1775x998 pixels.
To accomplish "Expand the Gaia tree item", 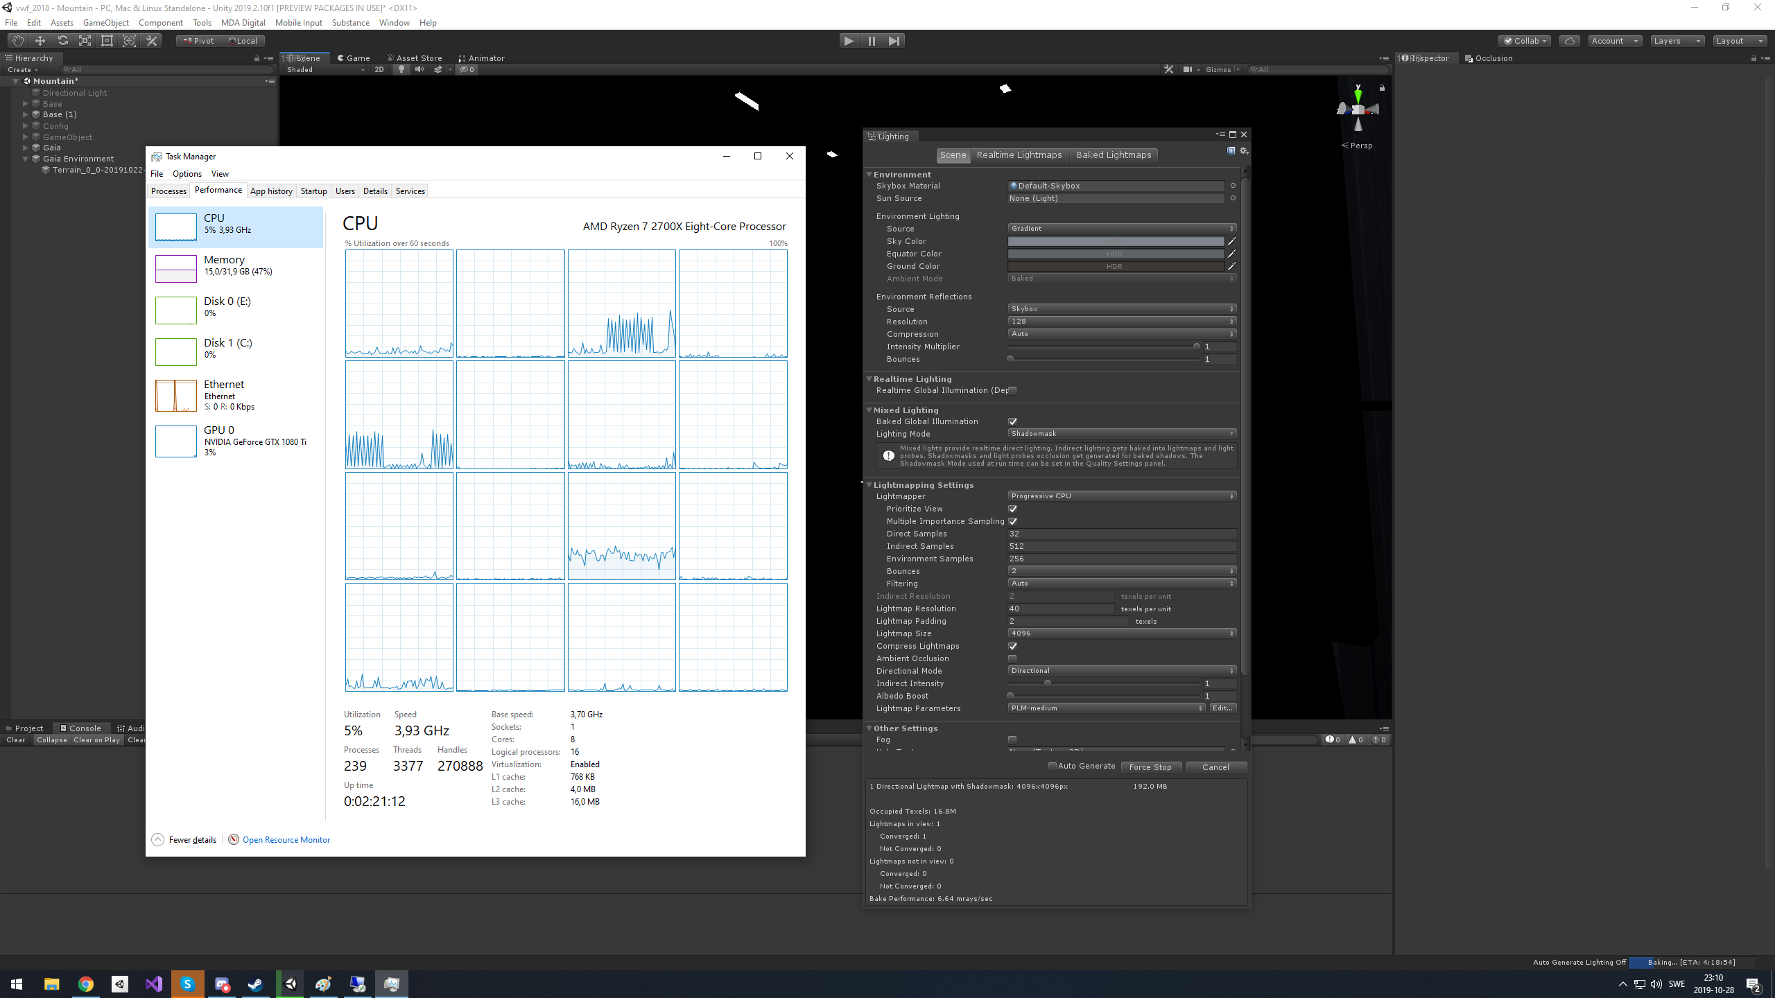I will (26, 148).
